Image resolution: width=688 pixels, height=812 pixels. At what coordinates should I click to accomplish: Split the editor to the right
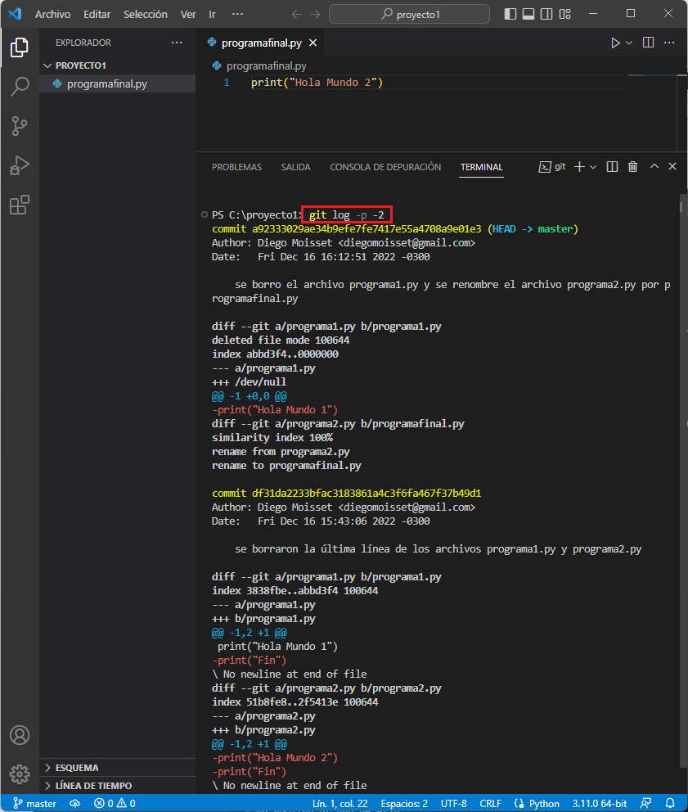coord(648,43)
